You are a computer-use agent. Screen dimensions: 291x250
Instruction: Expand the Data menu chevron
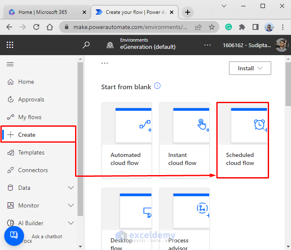(x=71, y=188)
